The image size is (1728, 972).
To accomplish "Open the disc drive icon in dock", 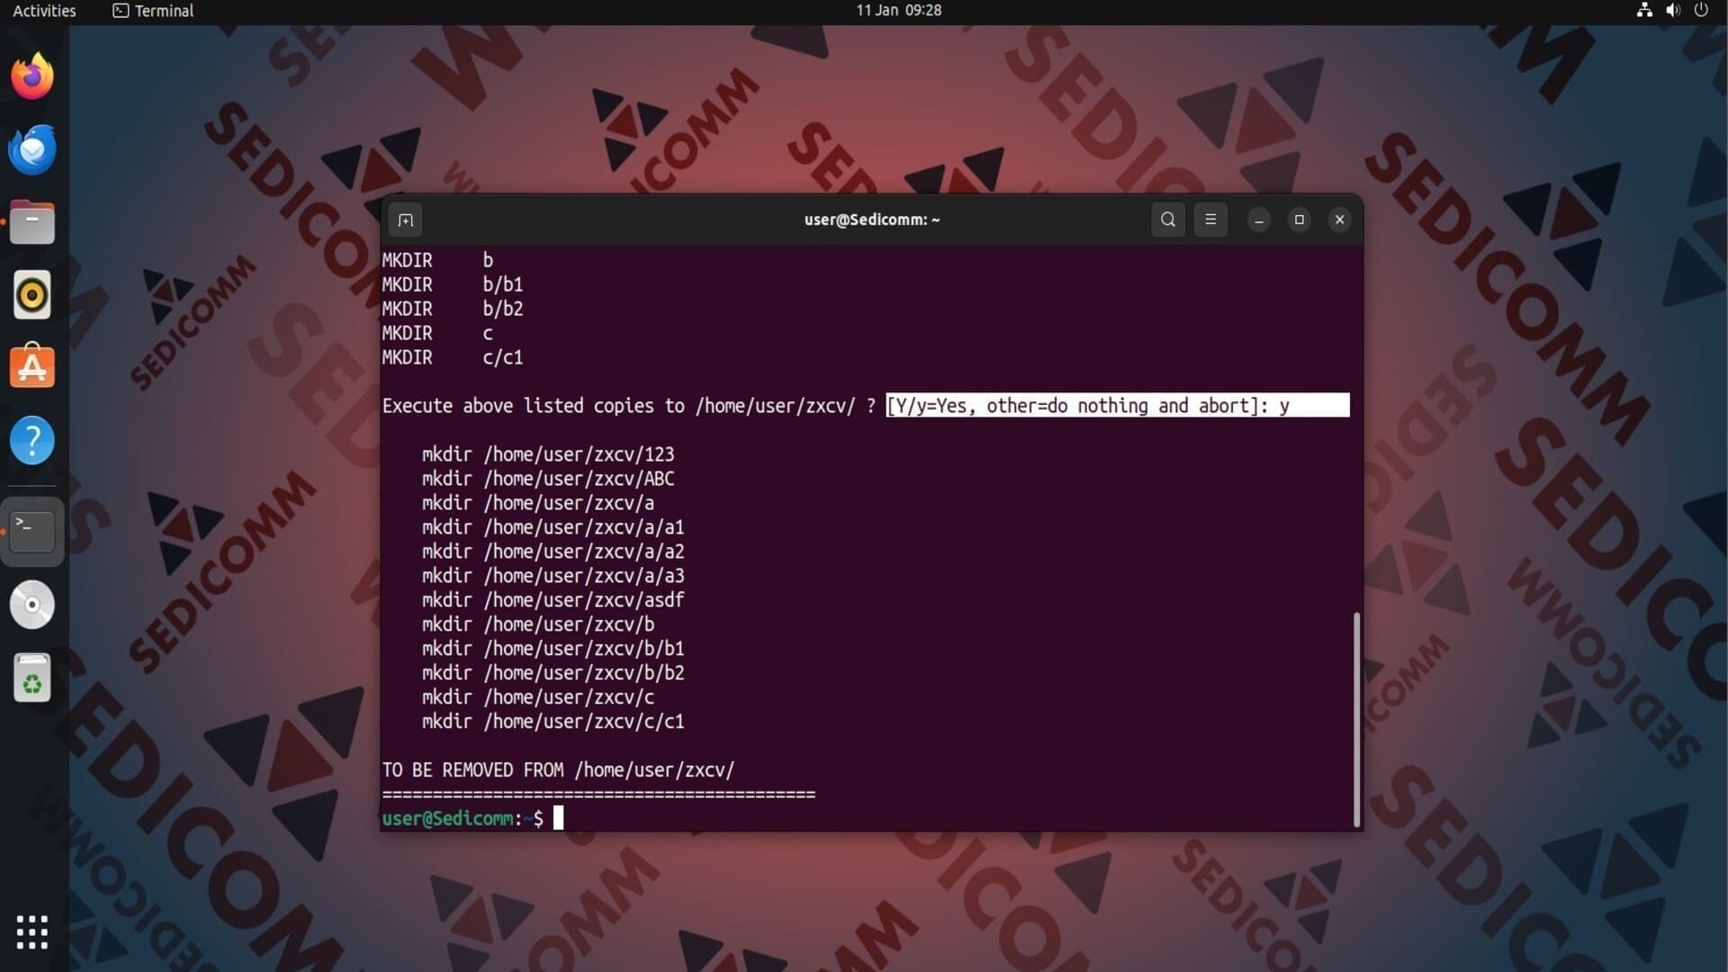I will [x=32, y=605].
